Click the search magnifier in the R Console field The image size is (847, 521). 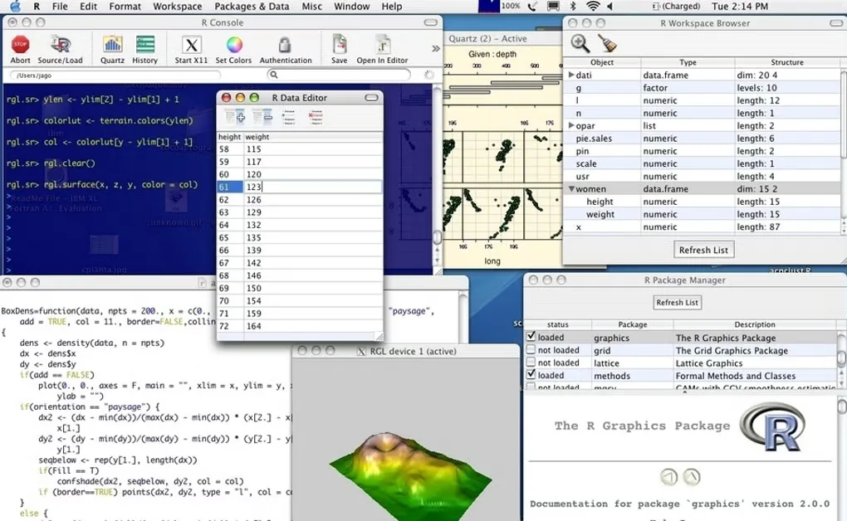tap(274, 75)
